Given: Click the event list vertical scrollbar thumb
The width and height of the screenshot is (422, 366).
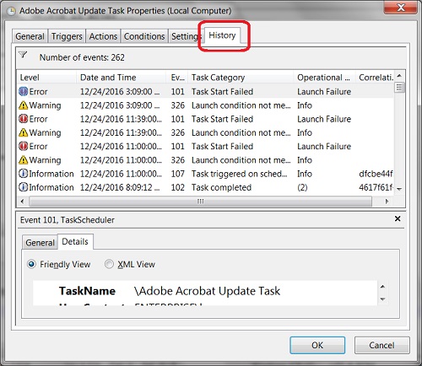Looking at the screenshot, I should pyautogui.click(x=399, y=88).
